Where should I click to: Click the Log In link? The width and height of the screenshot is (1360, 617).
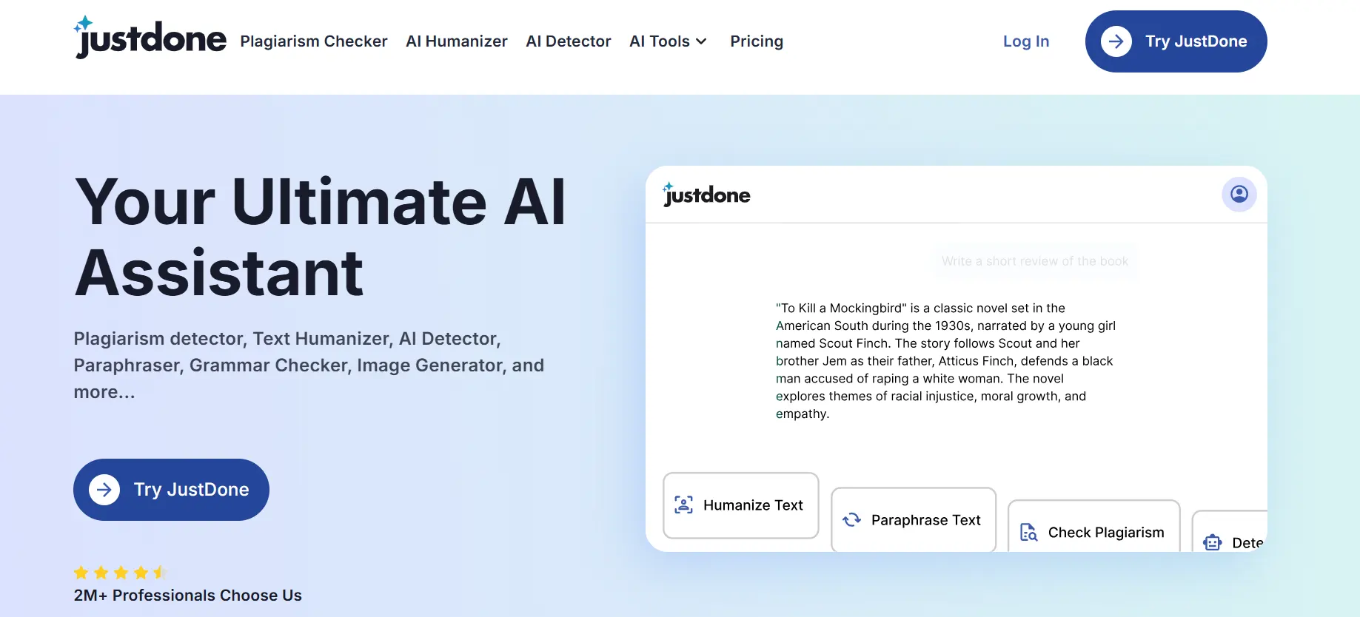(x=1025, y=41)
